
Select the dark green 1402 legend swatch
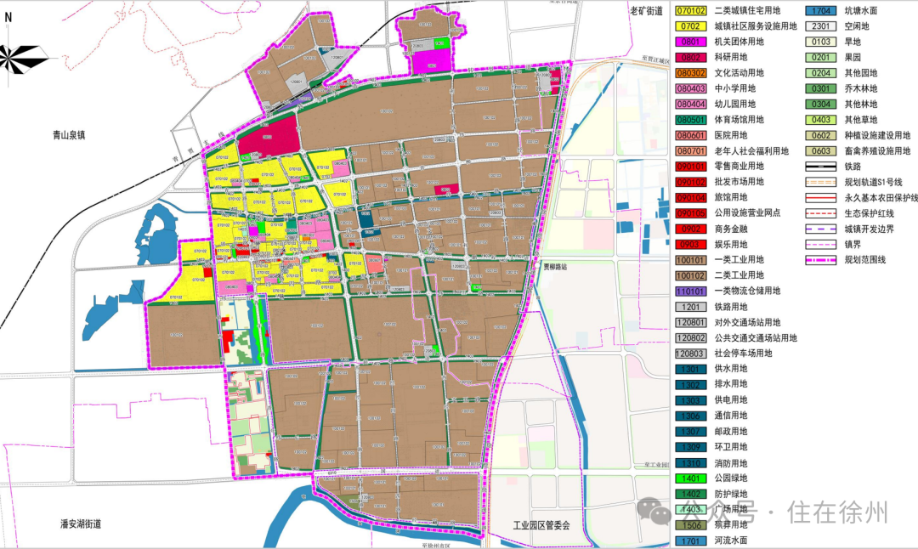691,494
